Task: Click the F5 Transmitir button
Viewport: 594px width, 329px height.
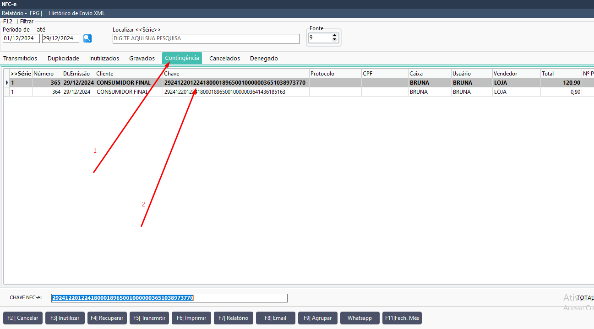Action: point(149,318)
